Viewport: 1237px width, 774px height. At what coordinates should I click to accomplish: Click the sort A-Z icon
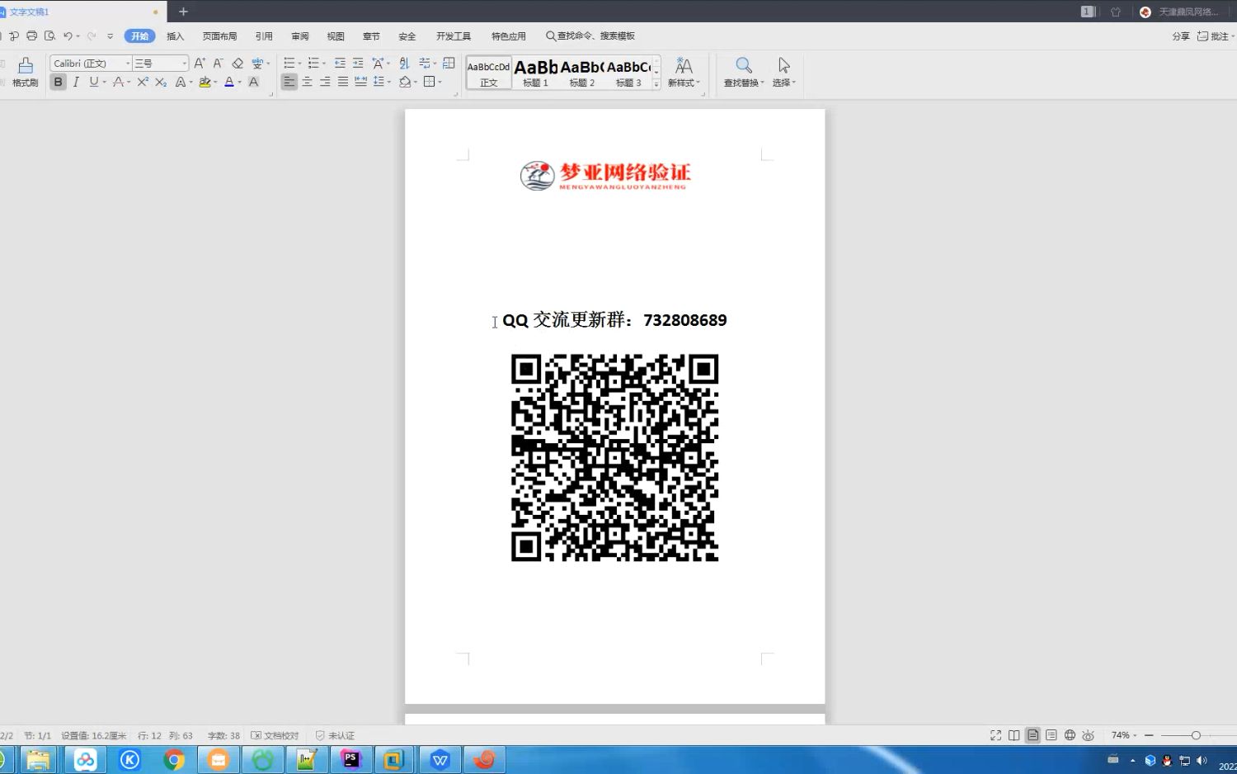404,64
